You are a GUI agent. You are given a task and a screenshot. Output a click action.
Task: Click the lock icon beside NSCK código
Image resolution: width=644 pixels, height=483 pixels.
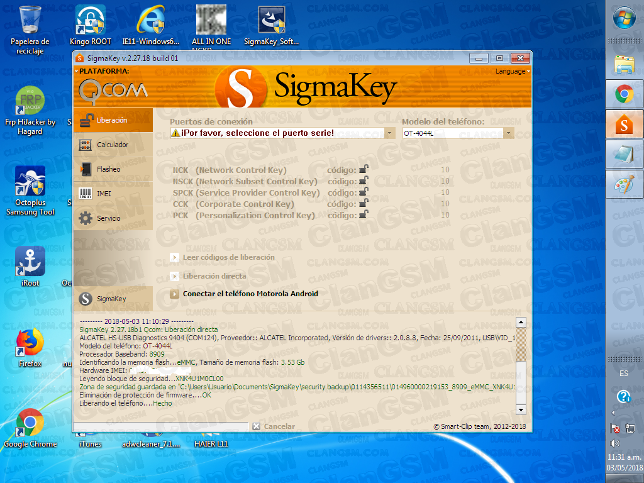364,180
